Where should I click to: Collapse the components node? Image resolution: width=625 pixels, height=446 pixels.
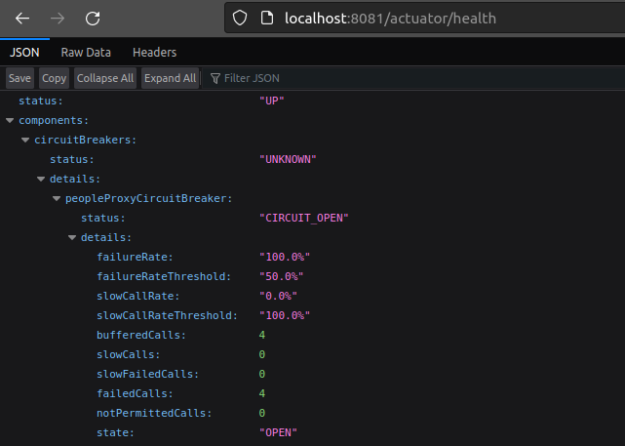[x=10, y=120]
